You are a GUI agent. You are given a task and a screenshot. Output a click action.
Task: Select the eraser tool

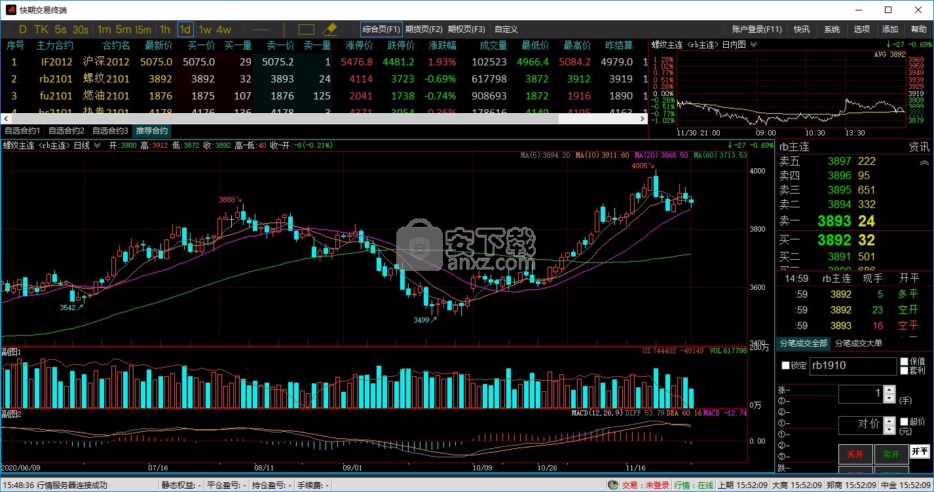coord(329,29)
